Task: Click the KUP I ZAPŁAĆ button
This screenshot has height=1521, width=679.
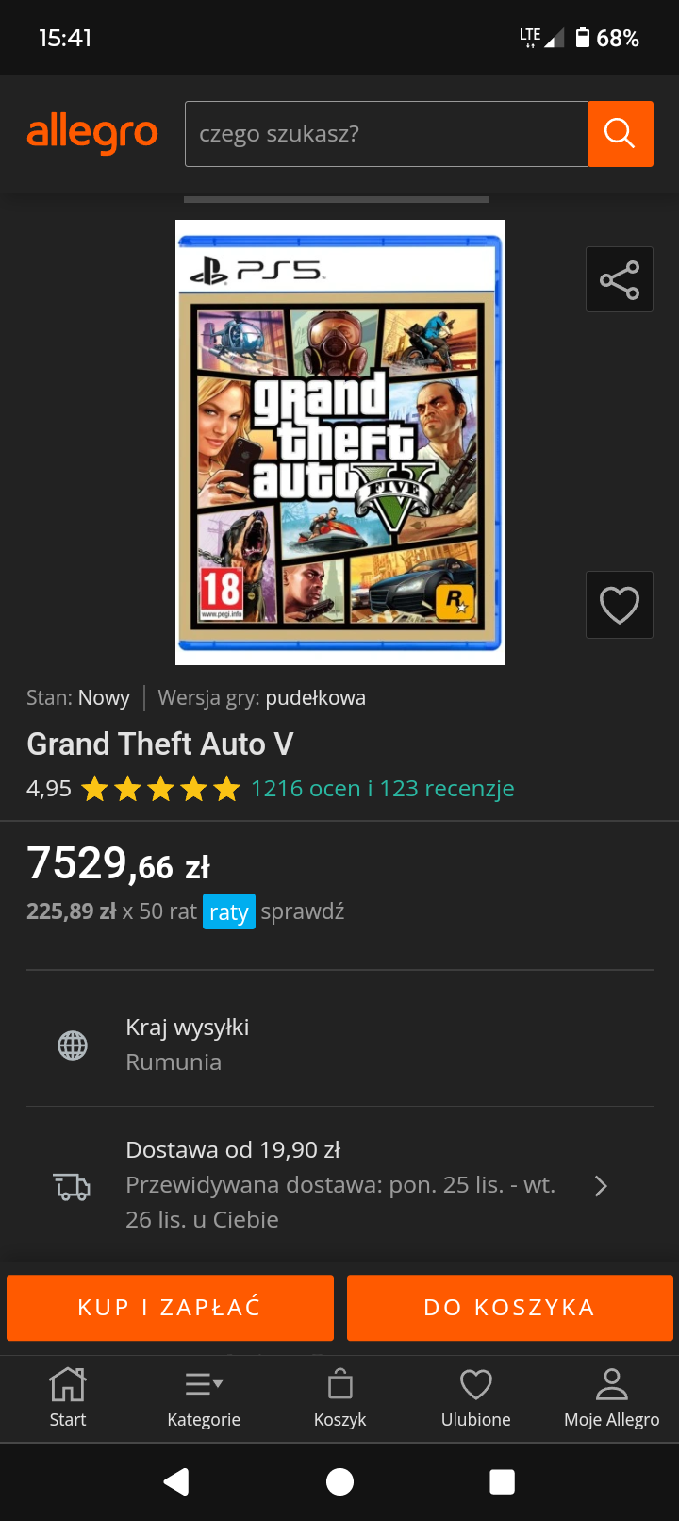Action: point(170,1308)
